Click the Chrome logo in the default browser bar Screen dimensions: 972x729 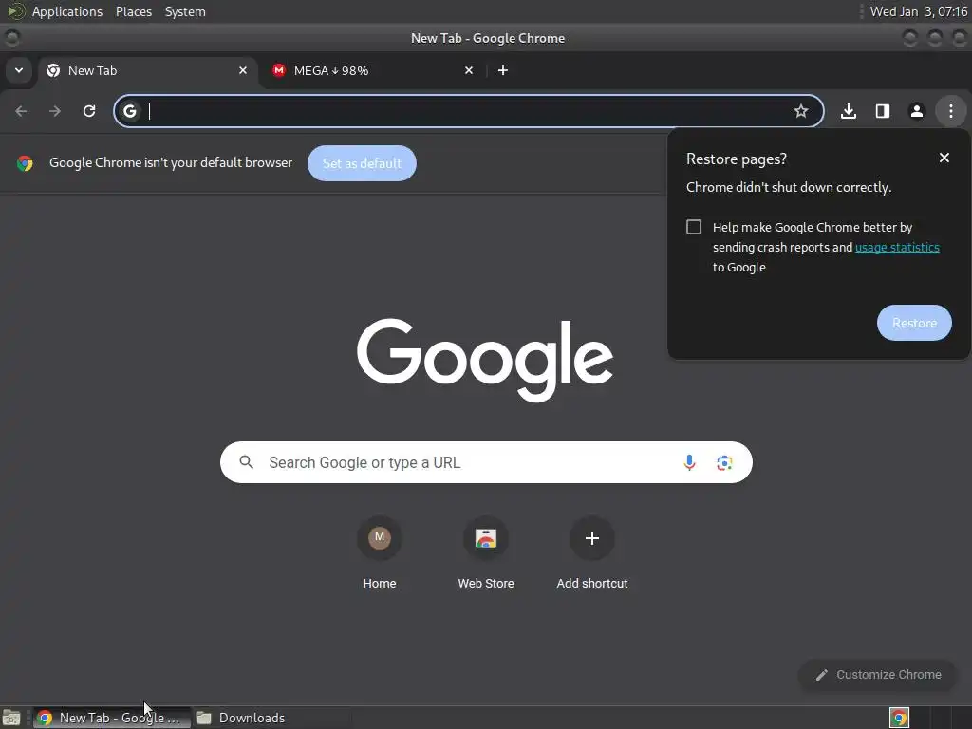click(25, 163)
